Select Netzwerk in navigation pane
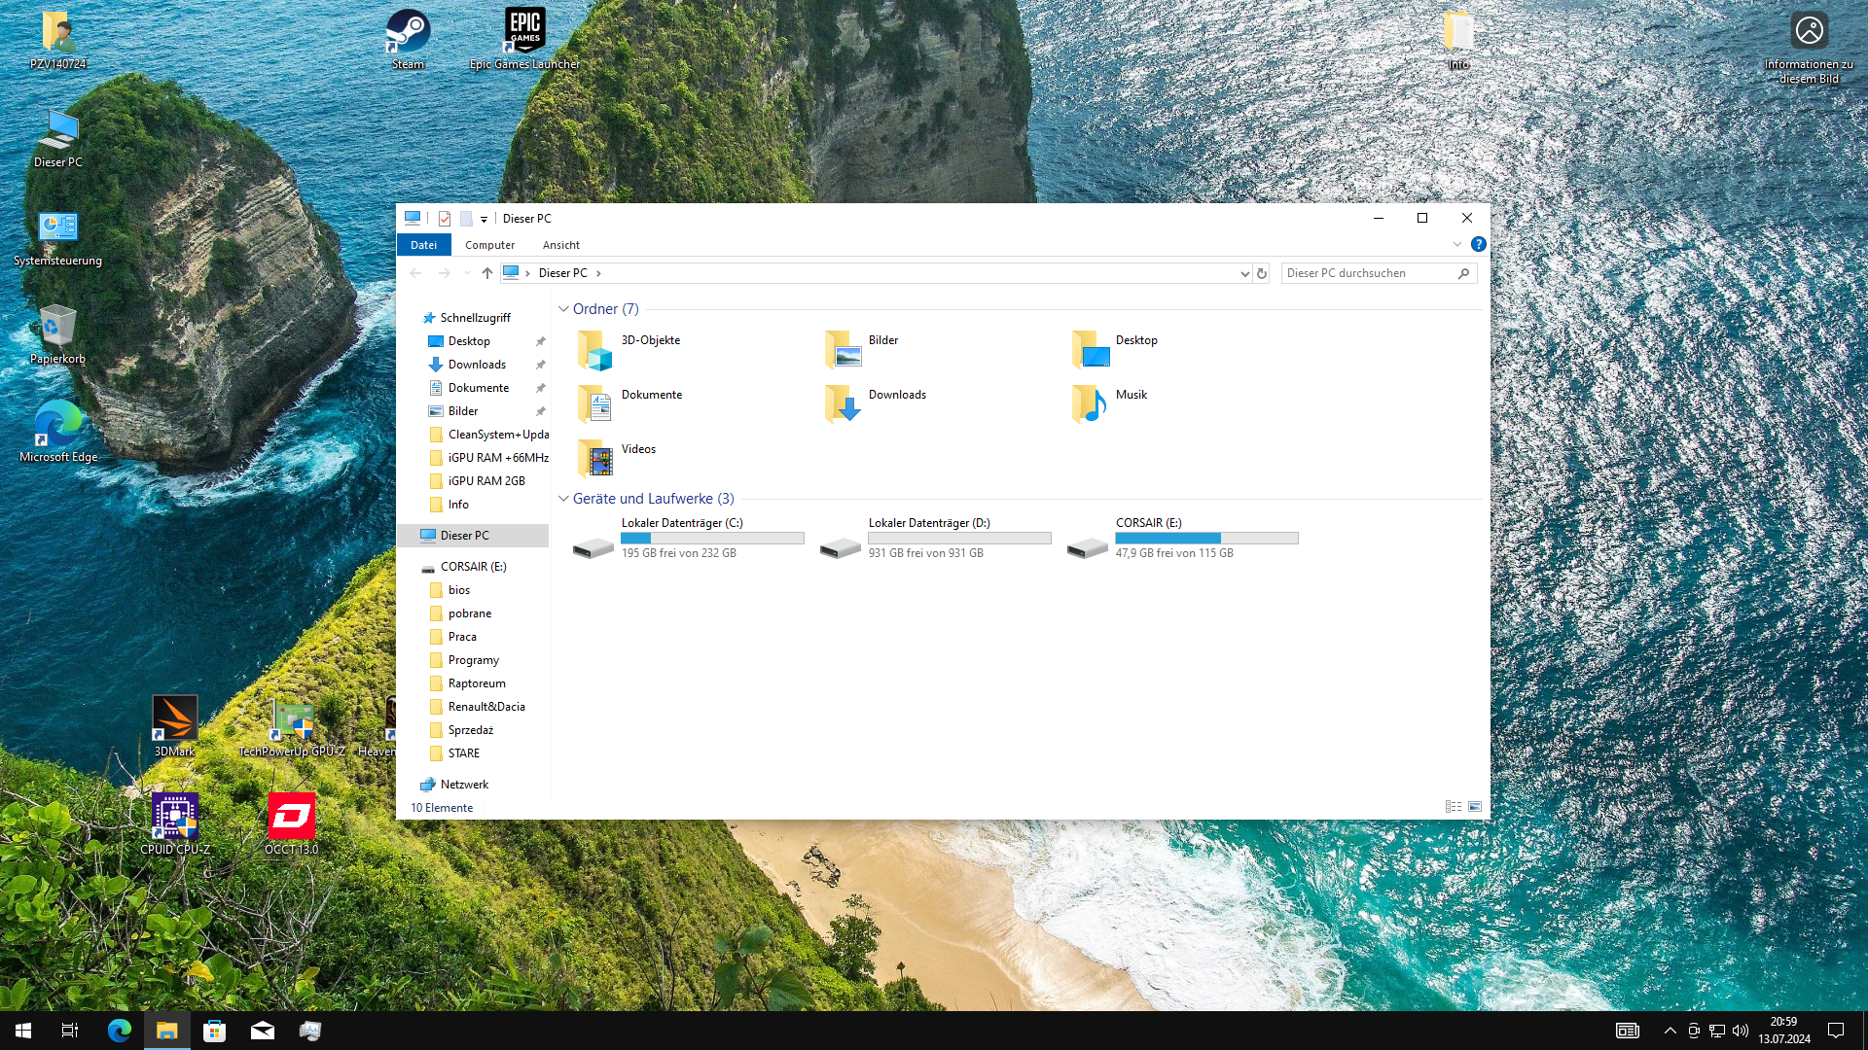1868x1050 pixels. 464,785
